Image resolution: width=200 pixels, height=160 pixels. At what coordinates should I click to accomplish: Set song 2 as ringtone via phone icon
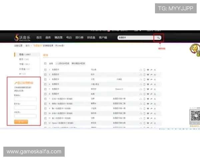pyautogui.click(x=144, y=75)
